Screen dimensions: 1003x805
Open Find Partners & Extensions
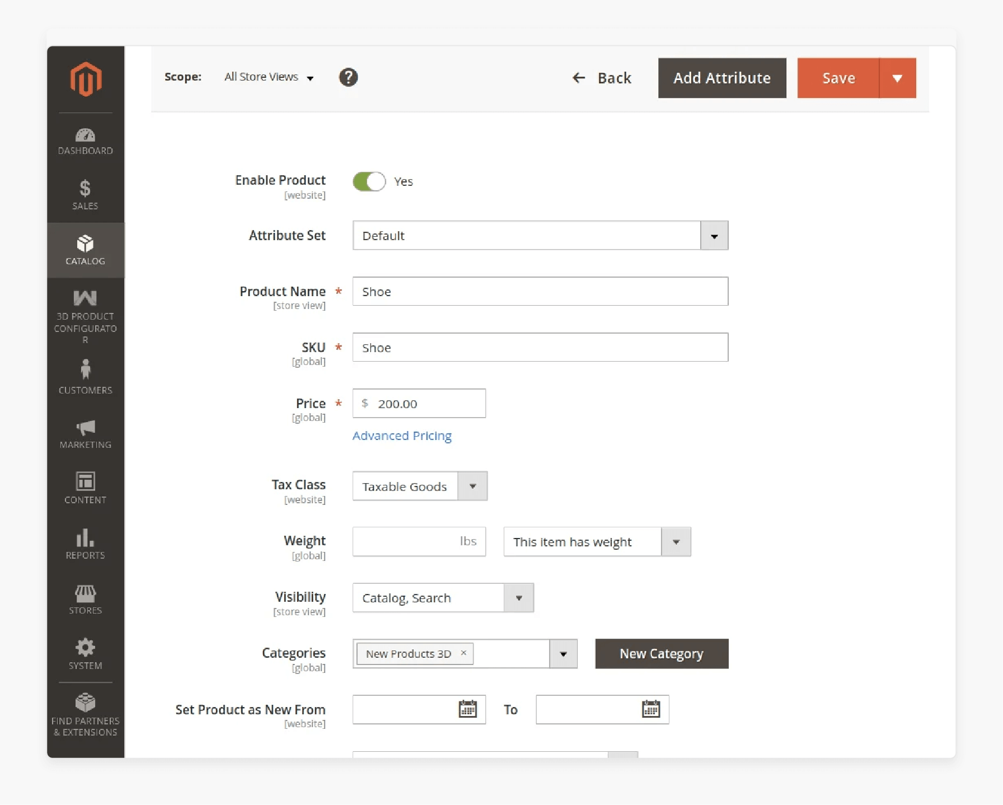[86, 715]
